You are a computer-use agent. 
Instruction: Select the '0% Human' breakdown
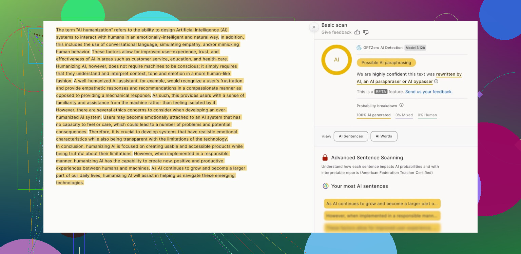pyautogui.click(x=427, y=115)
